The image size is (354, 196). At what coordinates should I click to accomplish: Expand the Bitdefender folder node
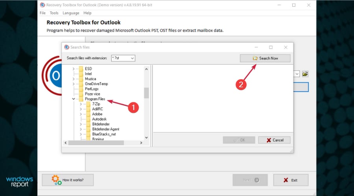coord(81,124)
